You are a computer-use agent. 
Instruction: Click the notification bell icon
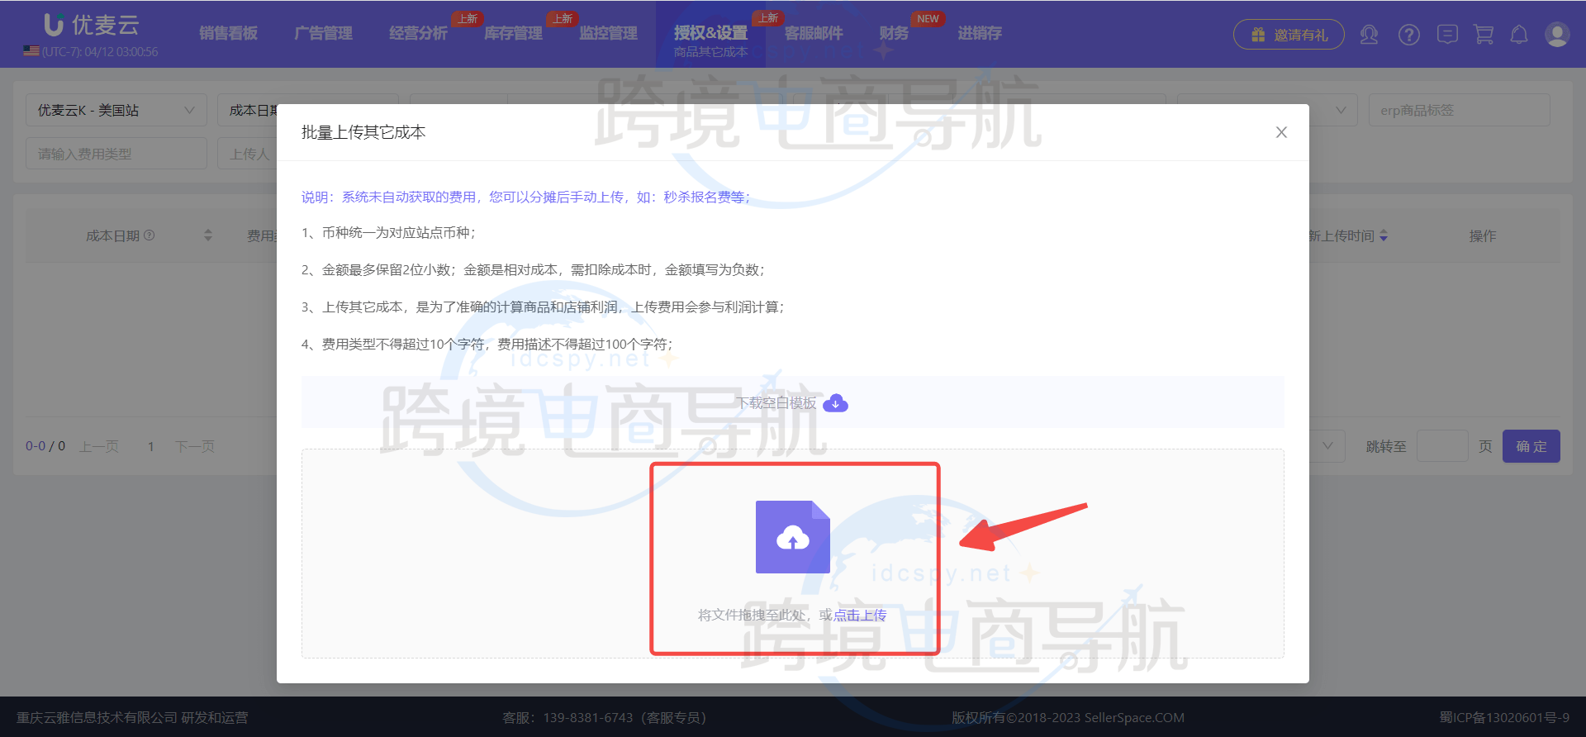(x=1519, y=35)
